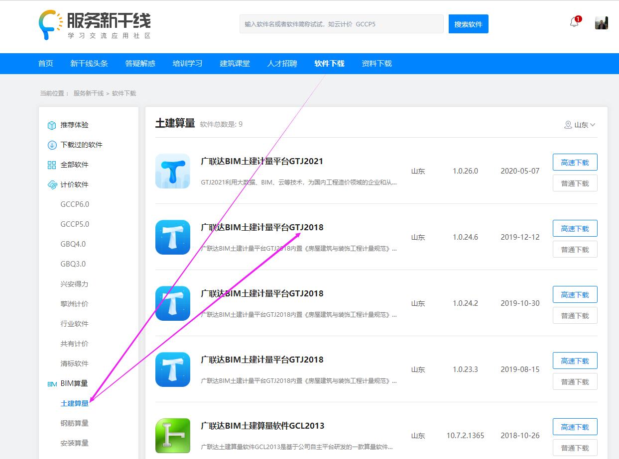Open GTJ2018 title dated 2019-10-30

coord(262,293)
